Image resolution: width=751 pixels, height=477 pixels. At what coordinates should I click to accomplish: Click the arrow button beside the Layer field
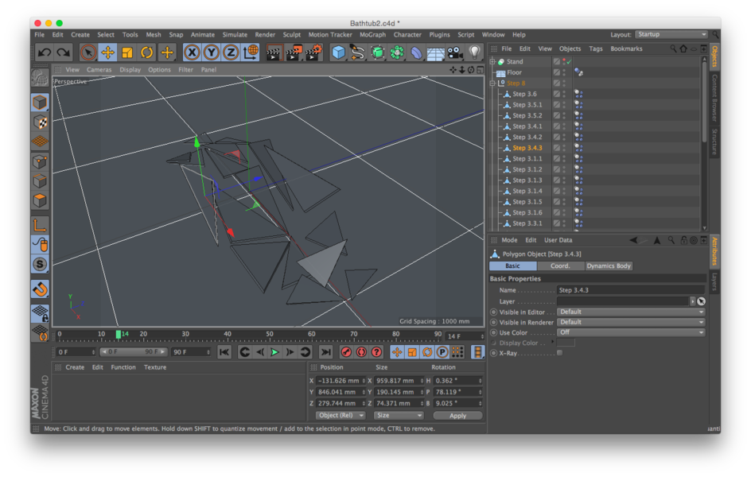693,301
